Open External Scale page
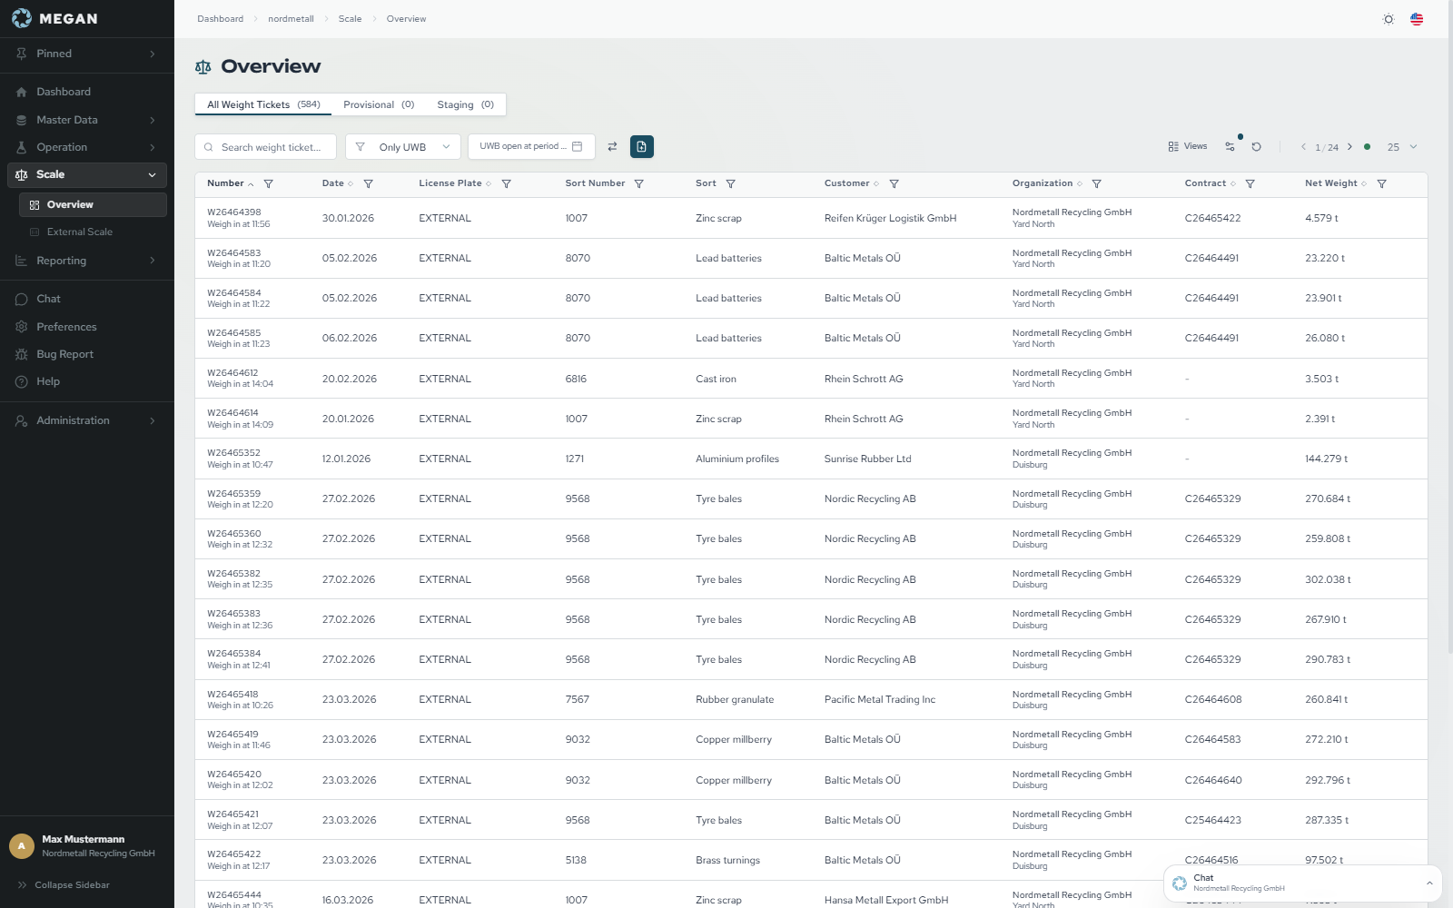This screenshot has width=1453, height=908. point(93,232)
